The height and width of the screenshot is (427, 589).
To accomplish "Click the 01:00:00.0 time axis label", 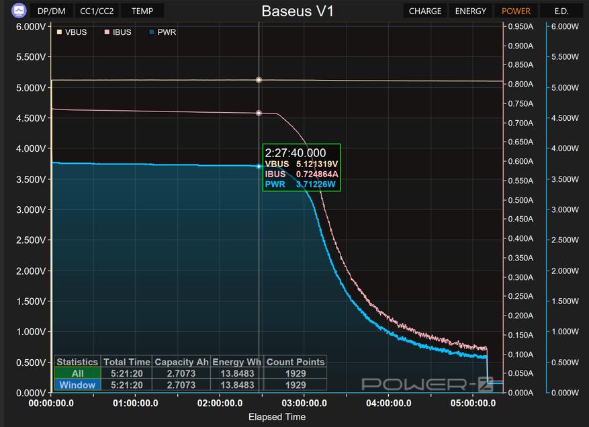I will point(135,404).
